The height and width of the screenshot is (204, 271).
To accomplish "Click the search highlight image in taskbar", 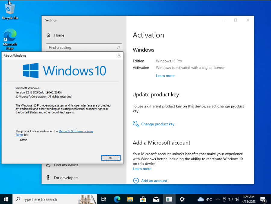I will (x=87, y=199).
